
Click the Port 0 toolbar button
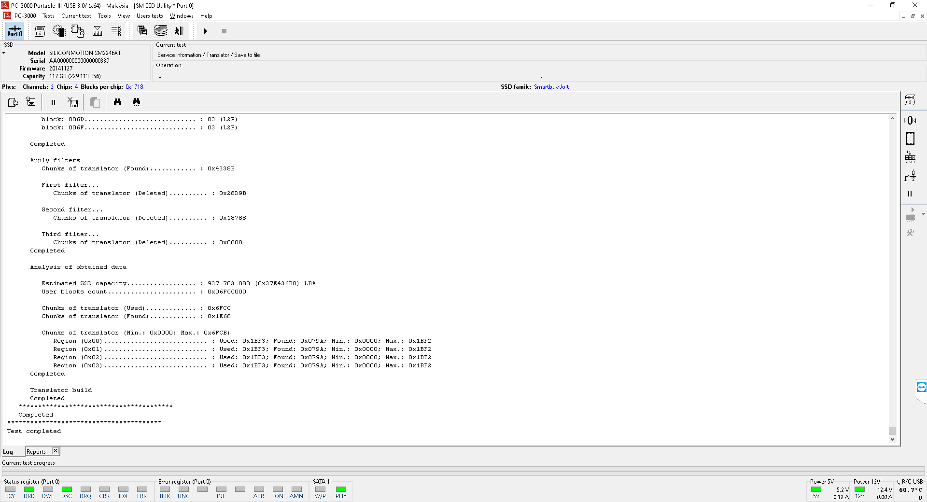pyautogui.click(x=14, y=31)
